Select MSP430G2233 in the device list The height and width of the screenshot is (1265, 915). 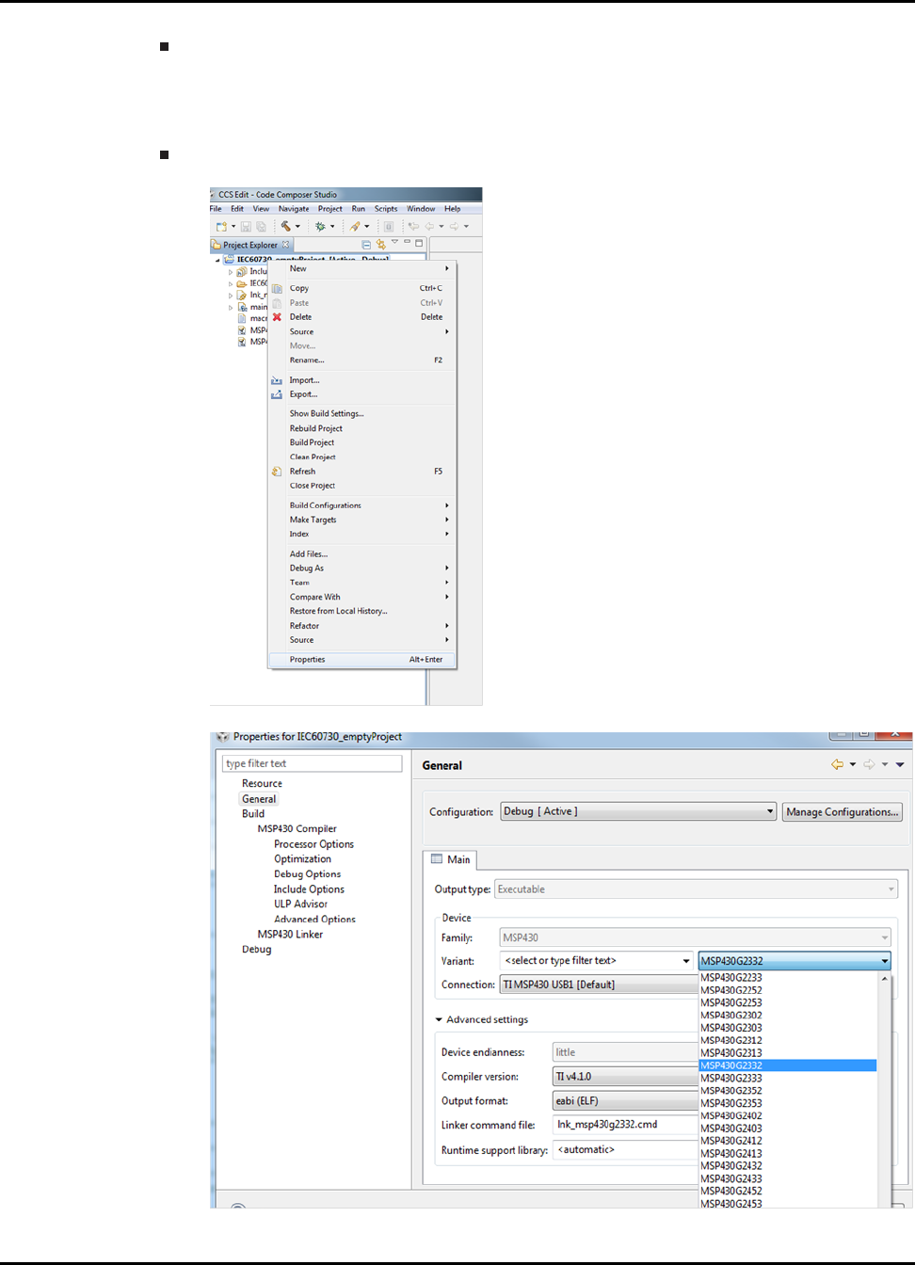(788, 978)
